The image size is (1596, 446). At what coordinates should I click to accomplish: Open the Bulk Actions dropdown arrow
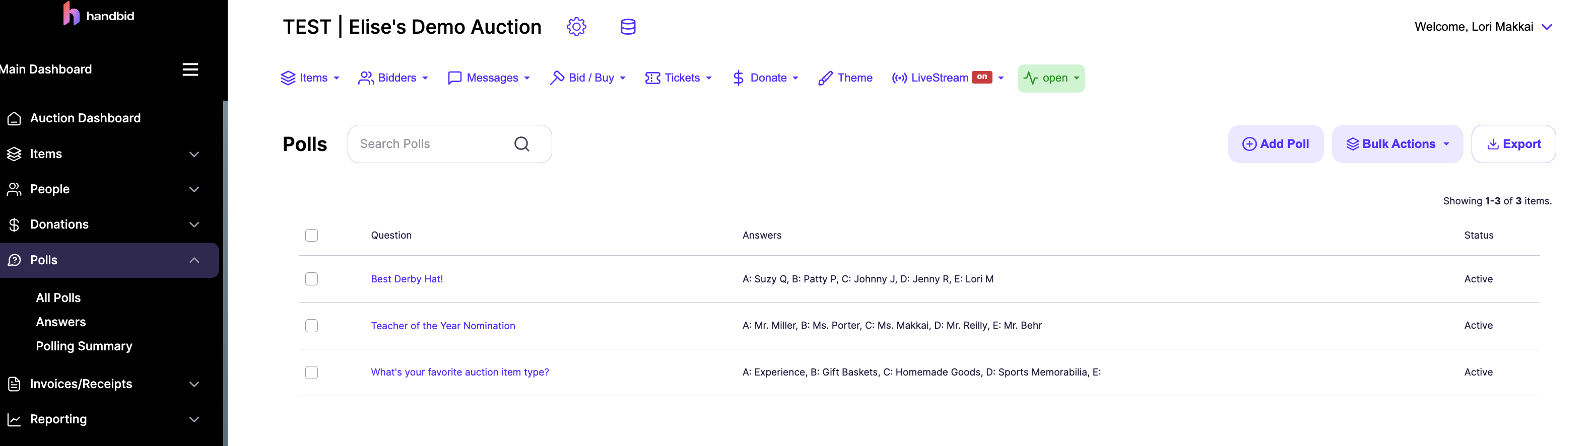click(1446, 144)
